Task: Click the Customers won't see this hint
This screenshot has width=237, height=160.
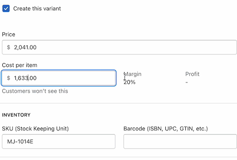Action: pos(35,91)
